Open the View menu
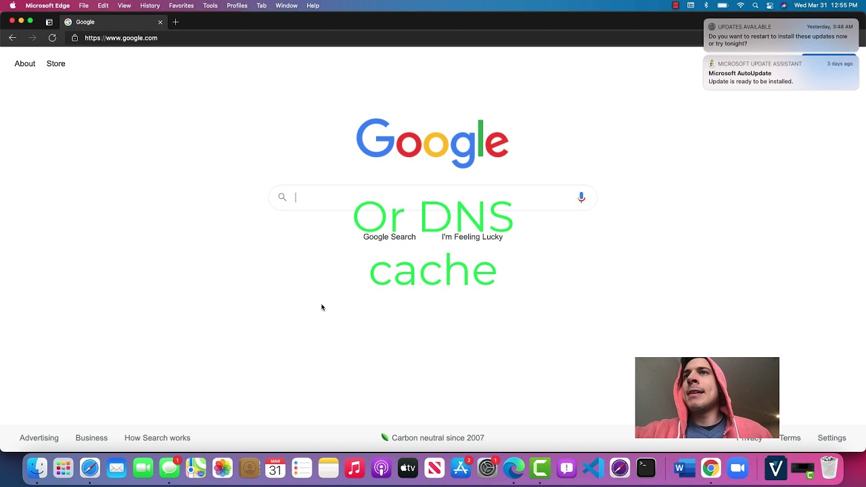 click(124, 5)
